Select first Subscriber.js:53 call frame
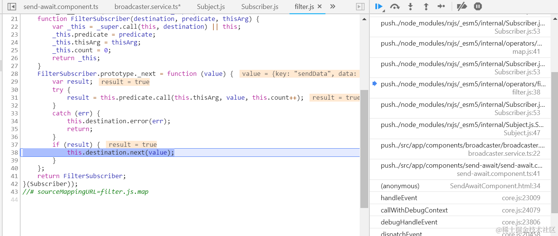 tap(460, 27)
